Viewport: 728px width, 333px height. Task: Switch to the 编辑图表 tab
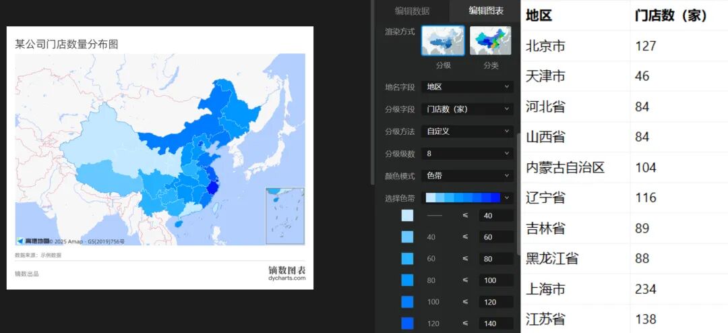click(485, 11)
